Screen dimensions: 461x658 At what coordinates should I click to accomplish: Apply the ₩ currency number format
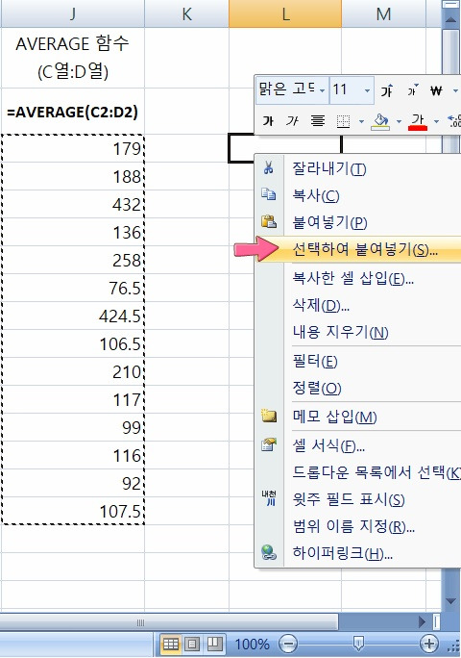(436, 90)
